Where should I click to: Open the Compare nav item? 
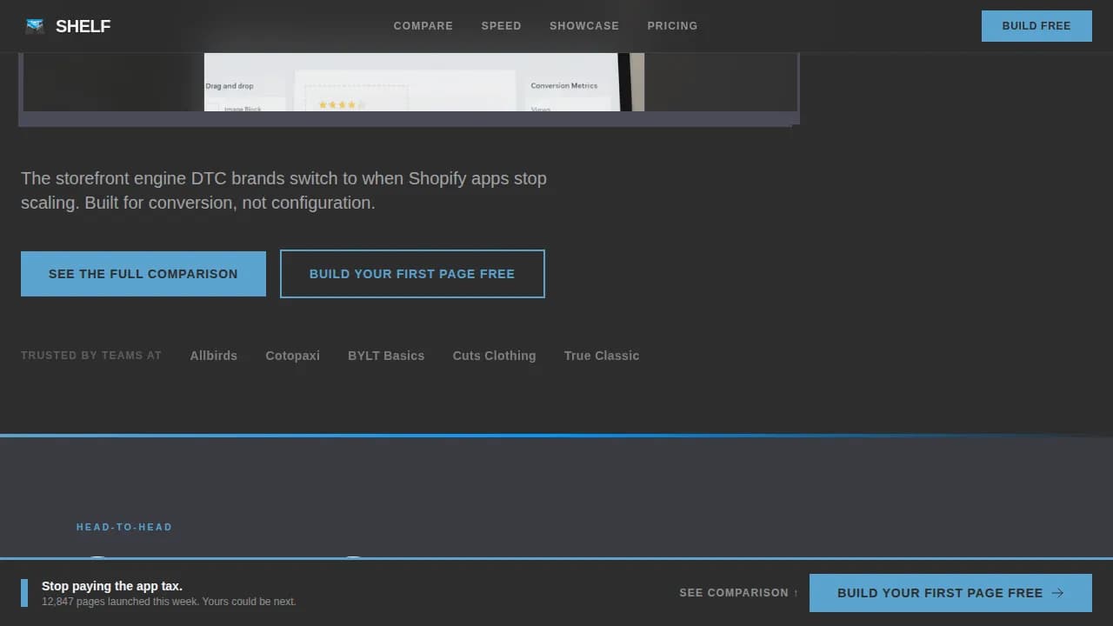point(423,26)
